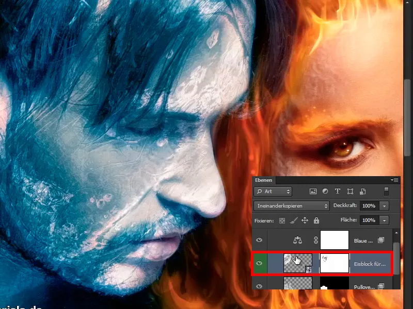Click the Pullove... layer name
The image size is (413, 309).
(364, 287)
